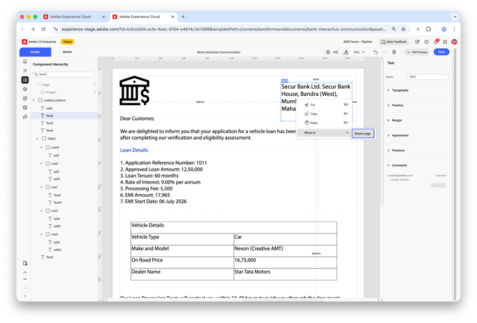Open the hamburger list icon in left rail
The width and height of the screenshot is (477, 323).
tap(25, 70)
